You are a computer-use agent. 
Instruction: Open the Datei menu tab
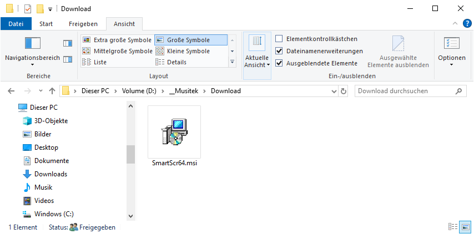point(16,24)
